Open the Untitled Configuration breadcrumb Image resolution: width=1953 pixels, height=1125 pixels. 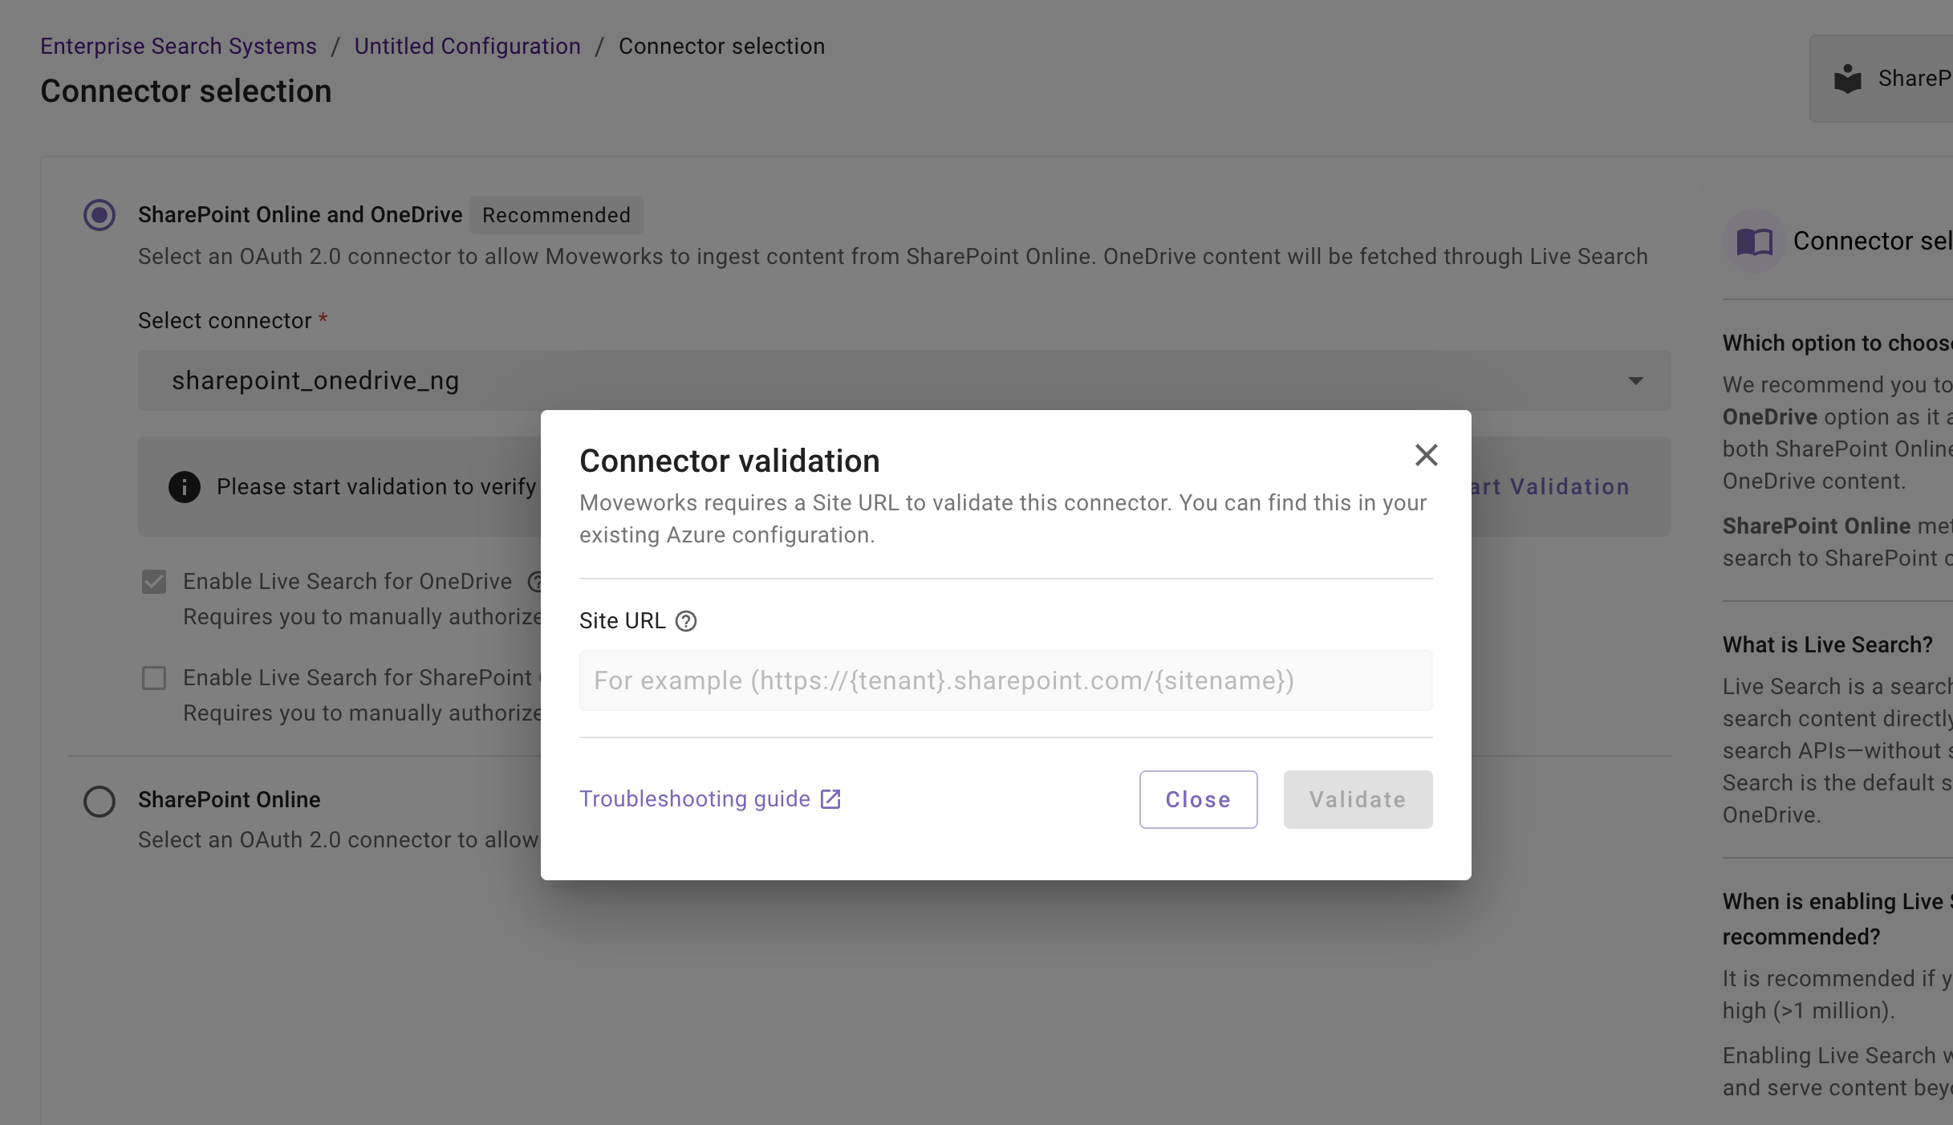pyautogui.click(x=467, y=47)
